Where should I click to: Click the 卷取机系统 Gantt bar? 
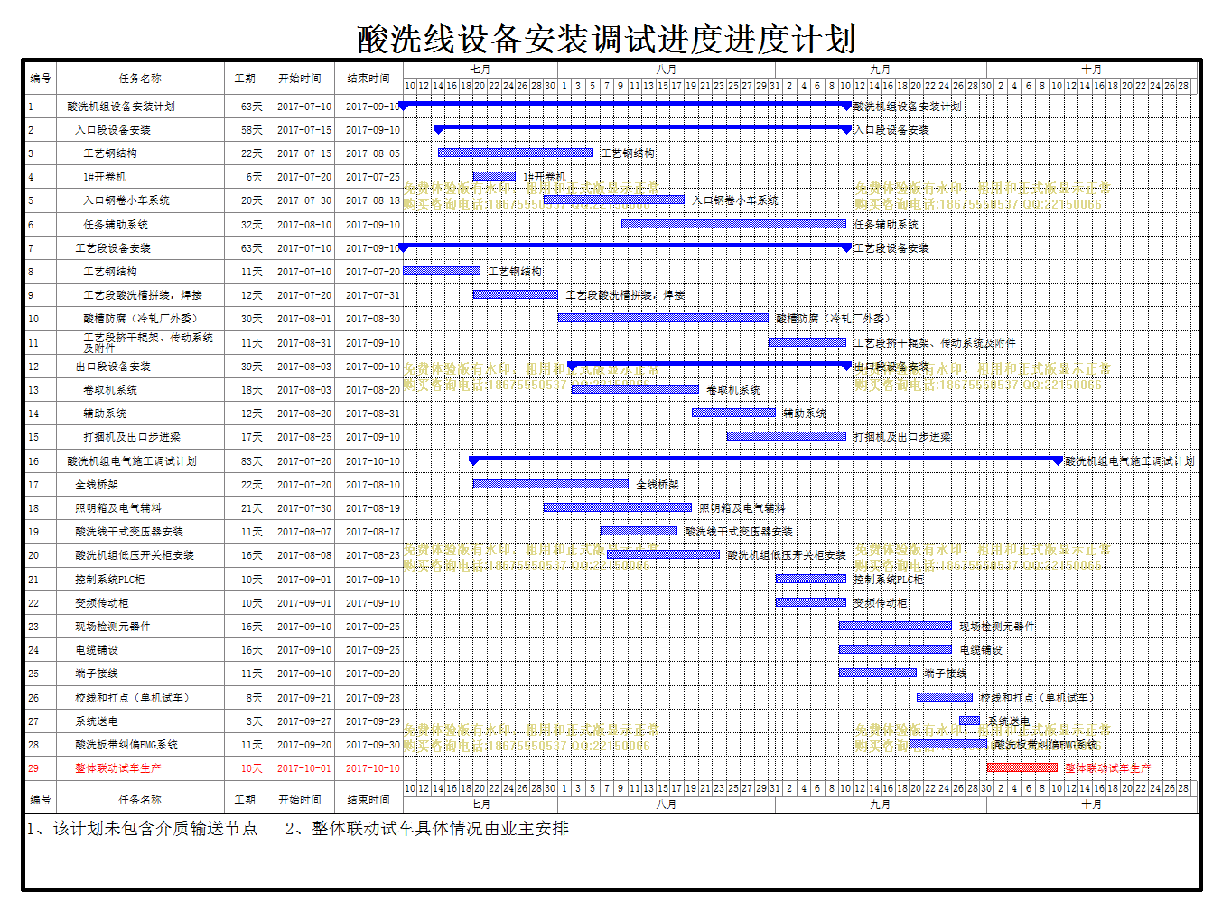click(x=635, y=389)
